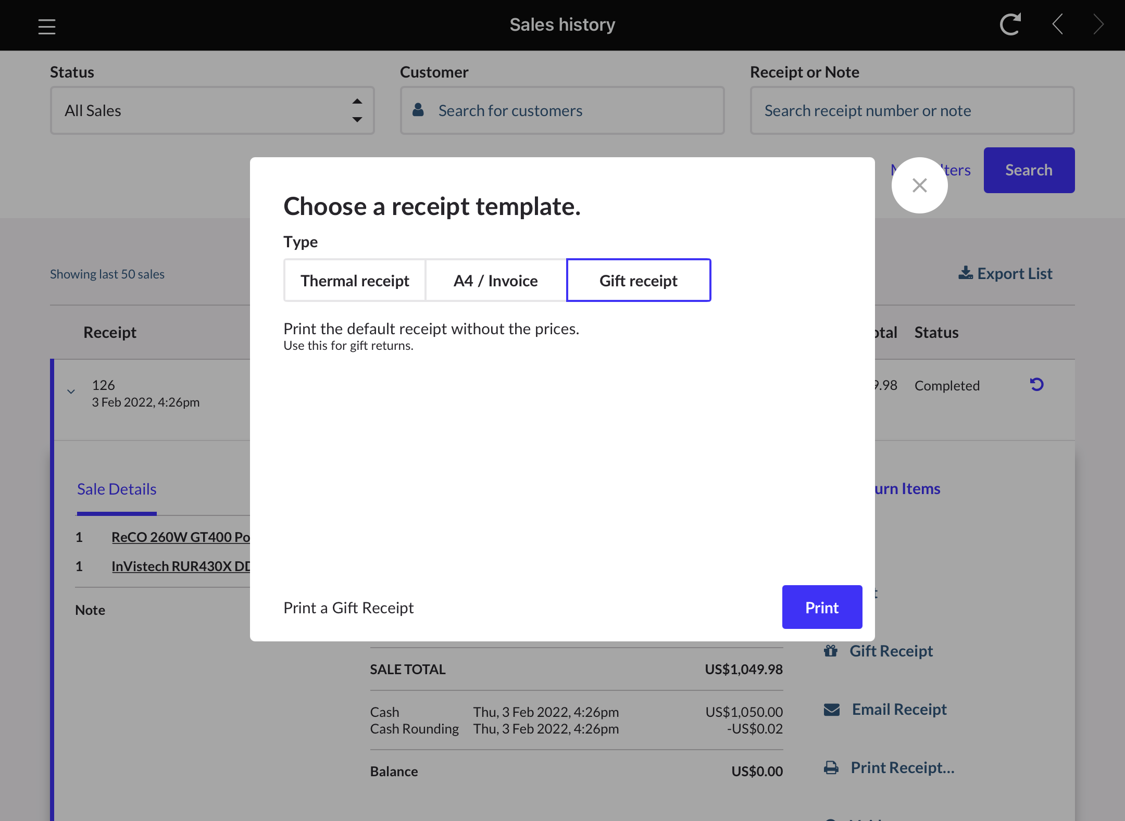Click the gift icon beside Gift Receipt

pyautogui.click(x=831, y=651)
